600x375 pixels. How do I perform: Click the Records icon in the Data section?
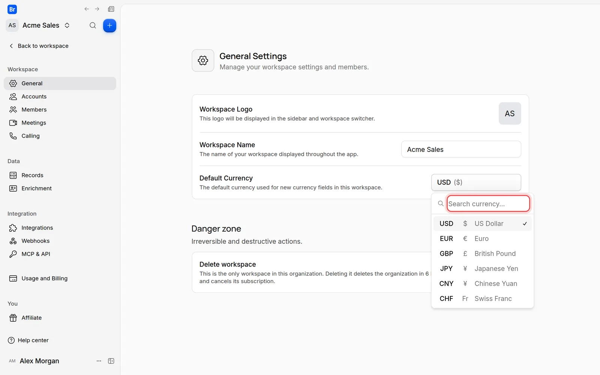tap(13, 175)
